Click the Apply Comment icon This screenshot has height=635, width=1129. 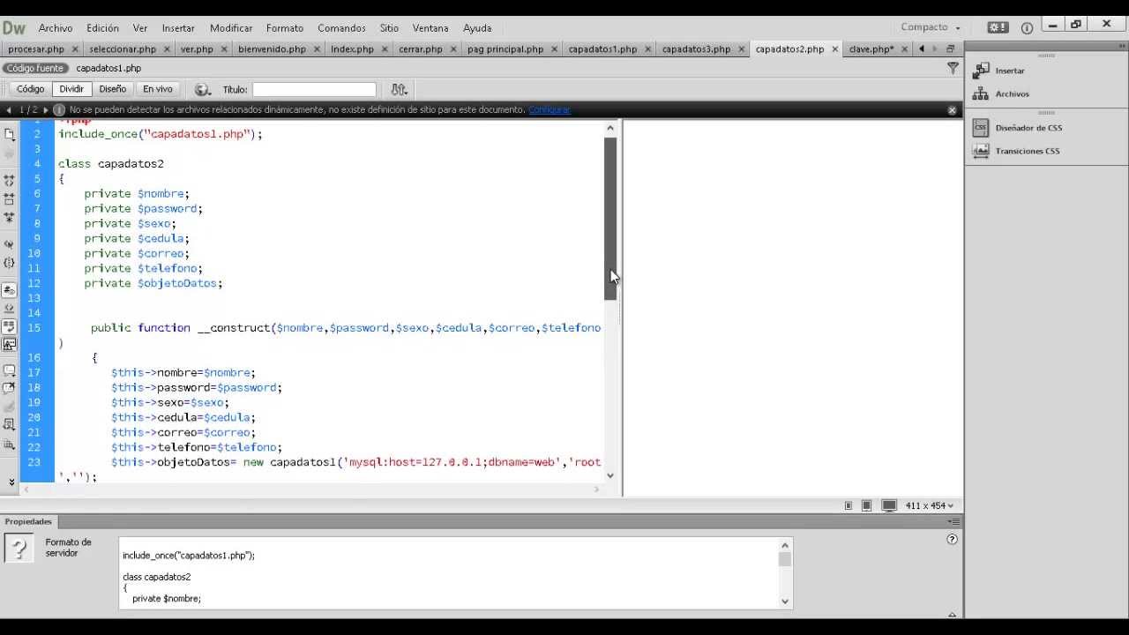(x=10, y=371)
